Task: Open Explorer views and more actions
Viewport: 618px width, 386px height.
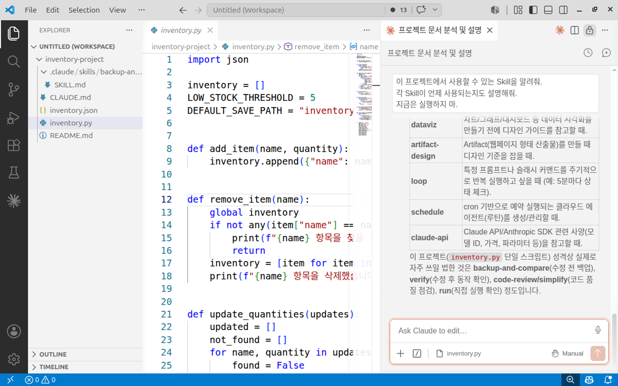Action: (129, 30)
